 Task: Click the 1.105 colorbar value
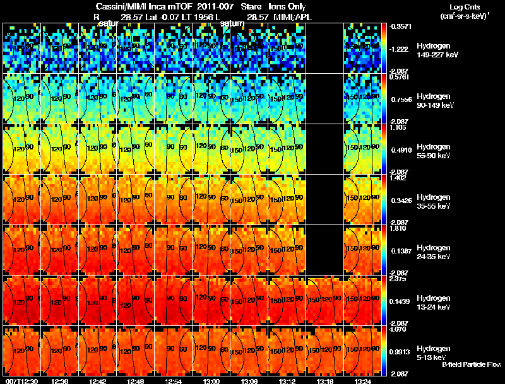[398, 127]
